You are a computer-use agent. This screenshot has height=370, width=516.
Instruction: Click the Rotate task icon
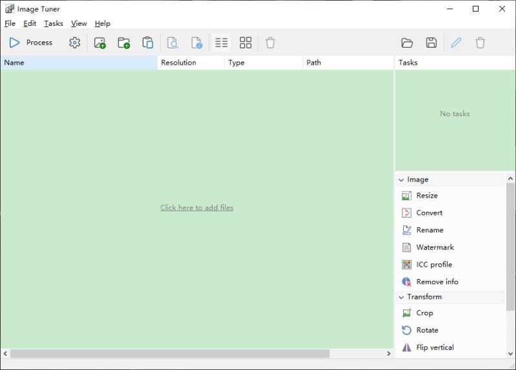pos(406,330)
